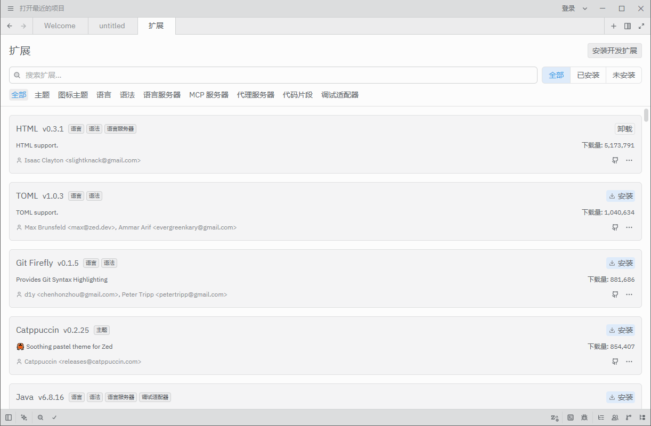Open more options for HTML extension
Screen dimensions: 651x426
click(629, 160)
